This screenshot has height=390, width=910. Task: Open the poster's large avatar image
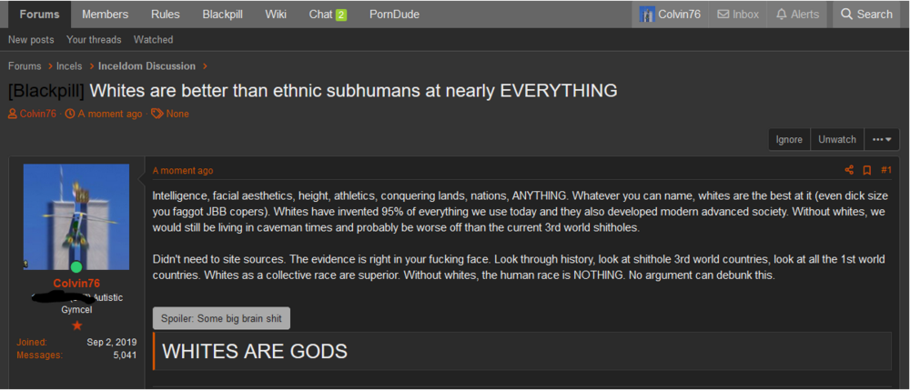76,216
